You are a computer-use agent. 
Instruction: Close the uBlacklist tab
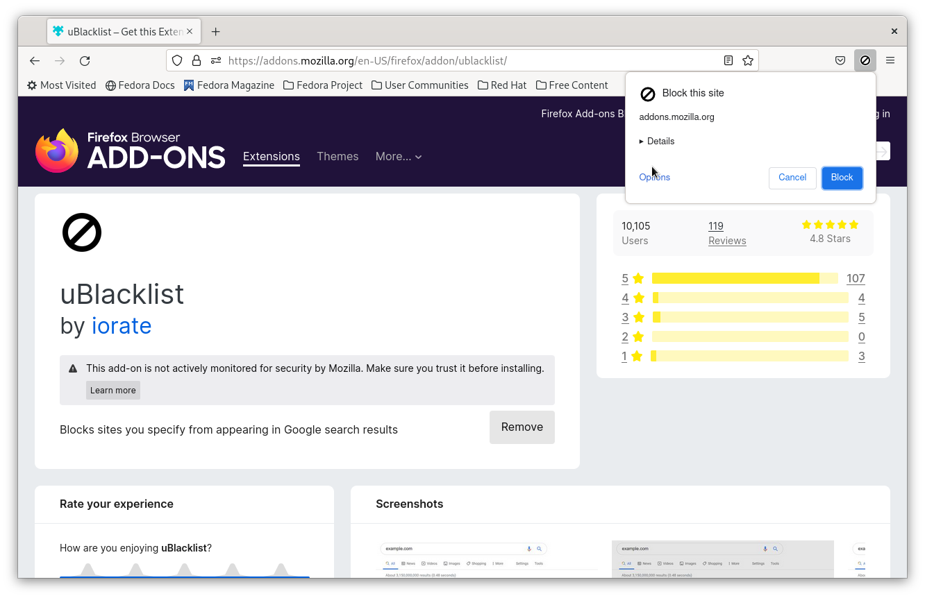tap(190, 31)
